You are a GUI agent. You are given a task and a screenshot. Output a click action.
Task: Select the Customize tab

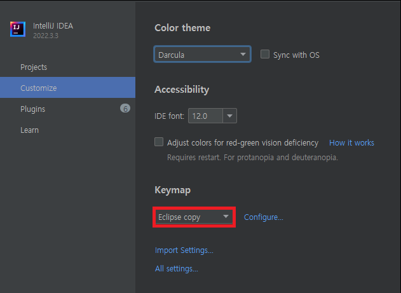(67, 88)
